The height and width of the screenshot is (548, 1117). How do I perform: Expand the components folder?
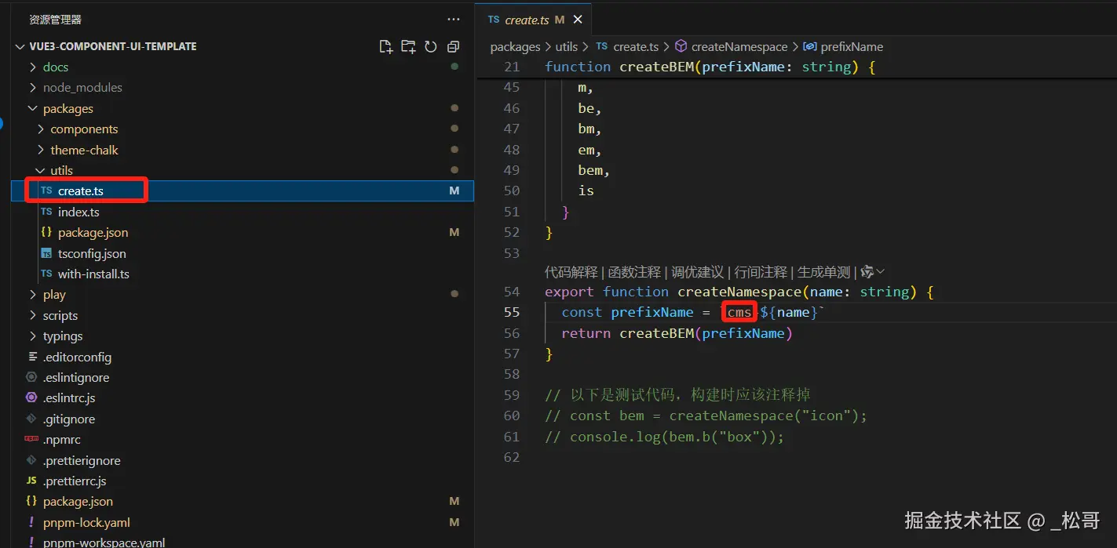pos(84,129)
